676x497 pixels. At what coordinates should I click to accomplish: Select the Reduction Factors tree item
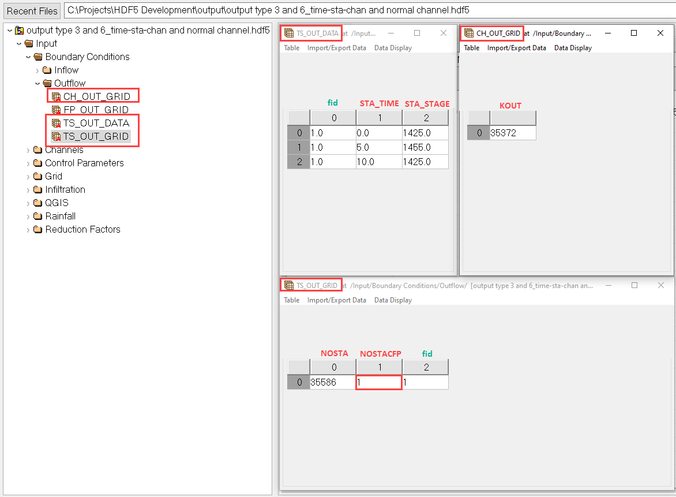click(82, 229)
